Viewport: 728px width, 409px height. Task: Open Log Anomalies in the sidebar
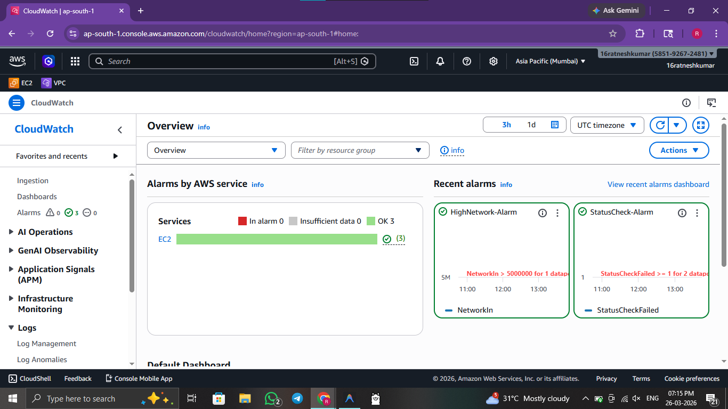[42, 360]
